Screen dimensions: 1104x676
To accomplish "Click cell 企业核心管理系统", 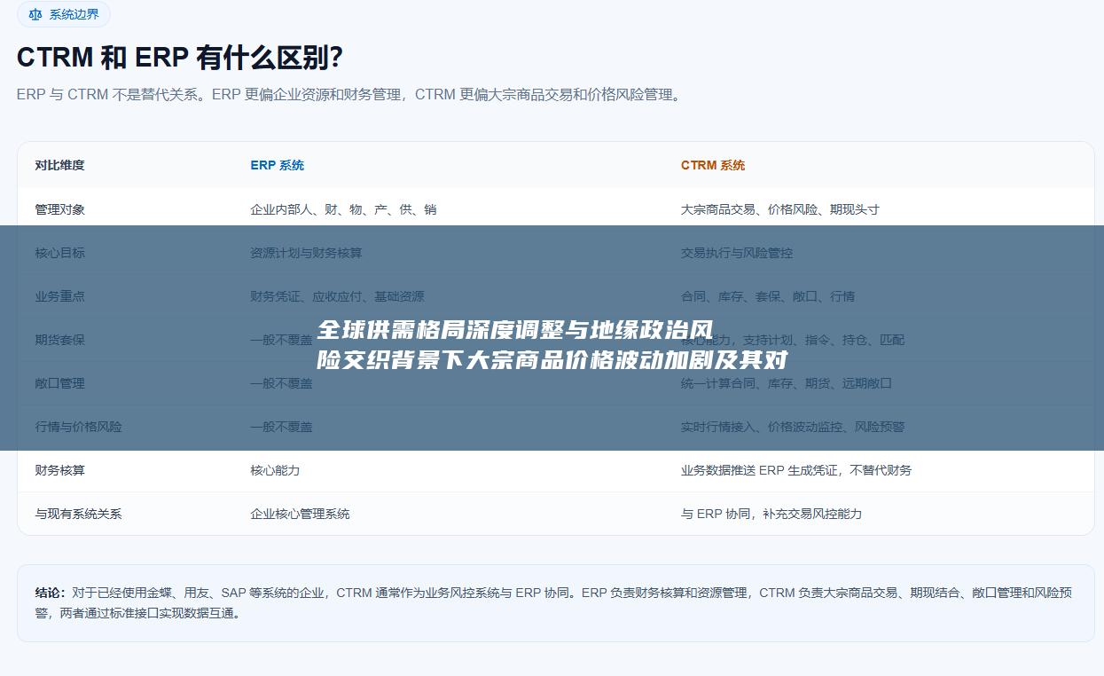I will [300, 514].
